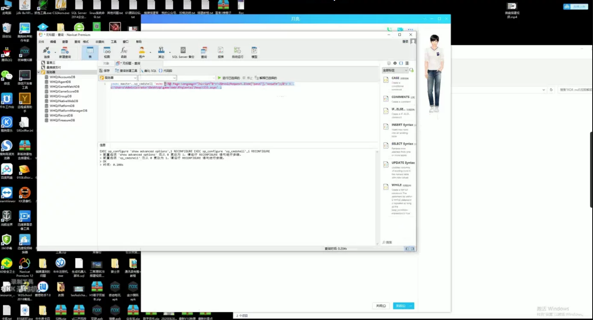
Task: Open the 连接 toolbar dropdown arrow
Action: pos(55,52)
